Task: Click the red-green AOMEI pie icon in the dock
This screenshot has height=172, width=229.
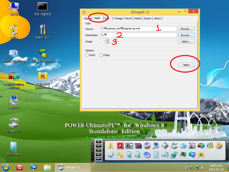Action: point(201,146)
